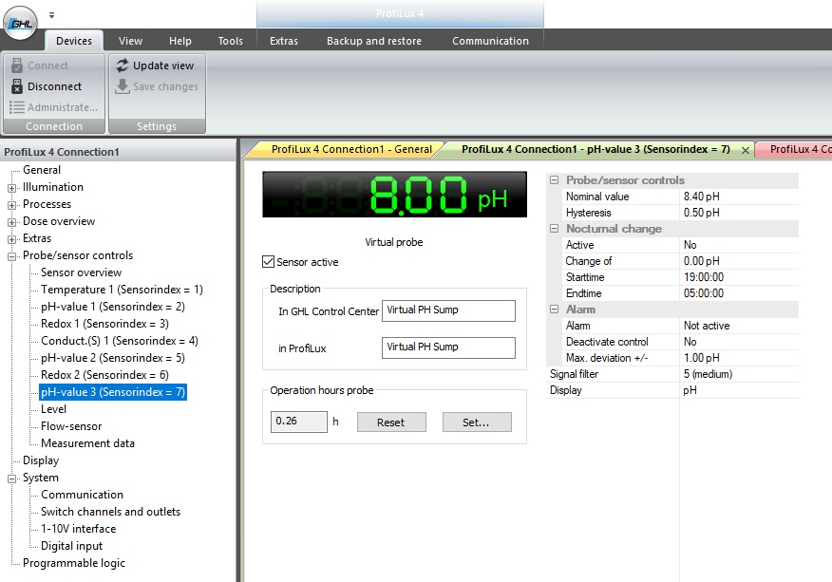The height and width of the screenshot is (582, 832).
Task: Collapse the Nocturnal change property group
Action: (554, 228)
